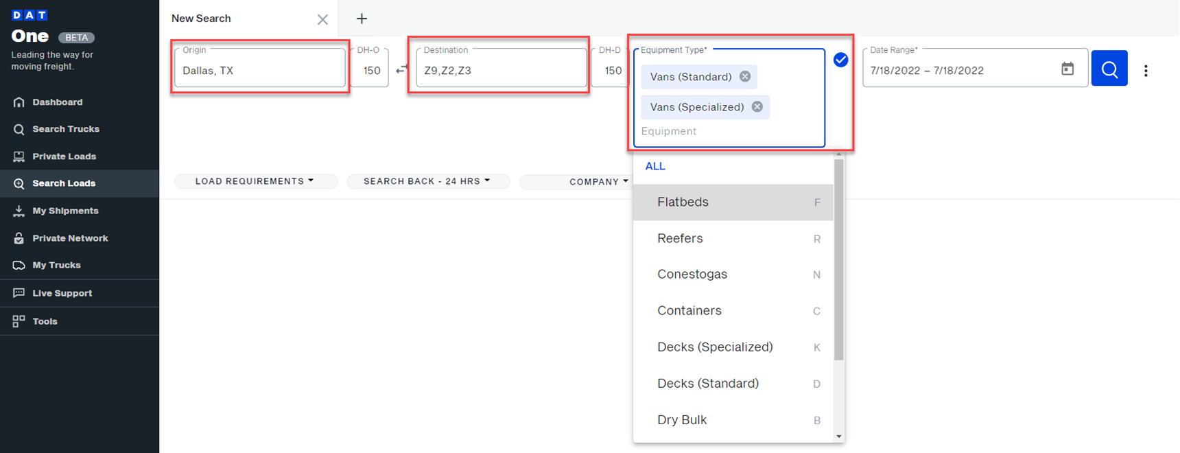
Task: Select Dry Bulk from equipment list
Action: tap(733, 420)
